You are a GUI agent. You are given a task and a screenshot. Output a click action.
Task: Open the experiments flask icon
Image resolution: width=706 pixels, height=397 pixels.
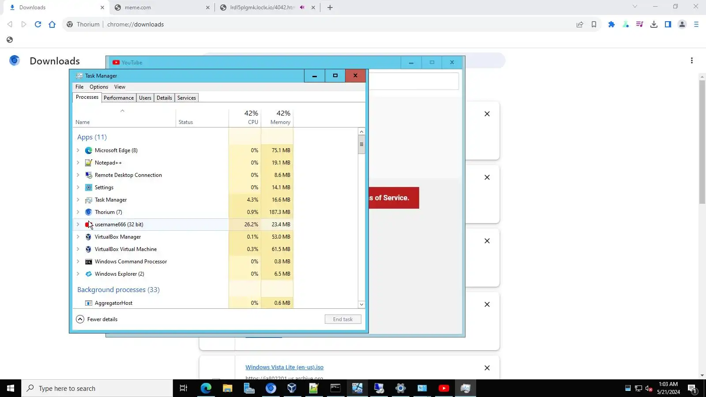coord(626,24)
